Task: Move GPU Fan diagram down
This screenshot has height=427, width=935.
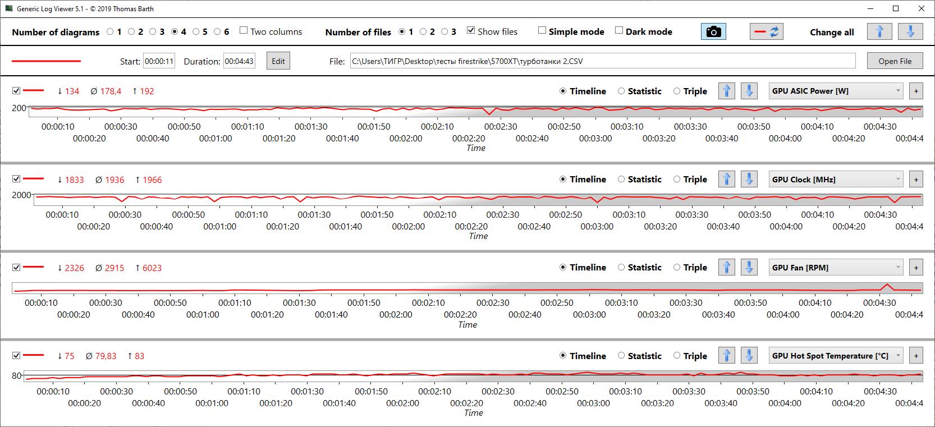Action: [x=749, y=267]
